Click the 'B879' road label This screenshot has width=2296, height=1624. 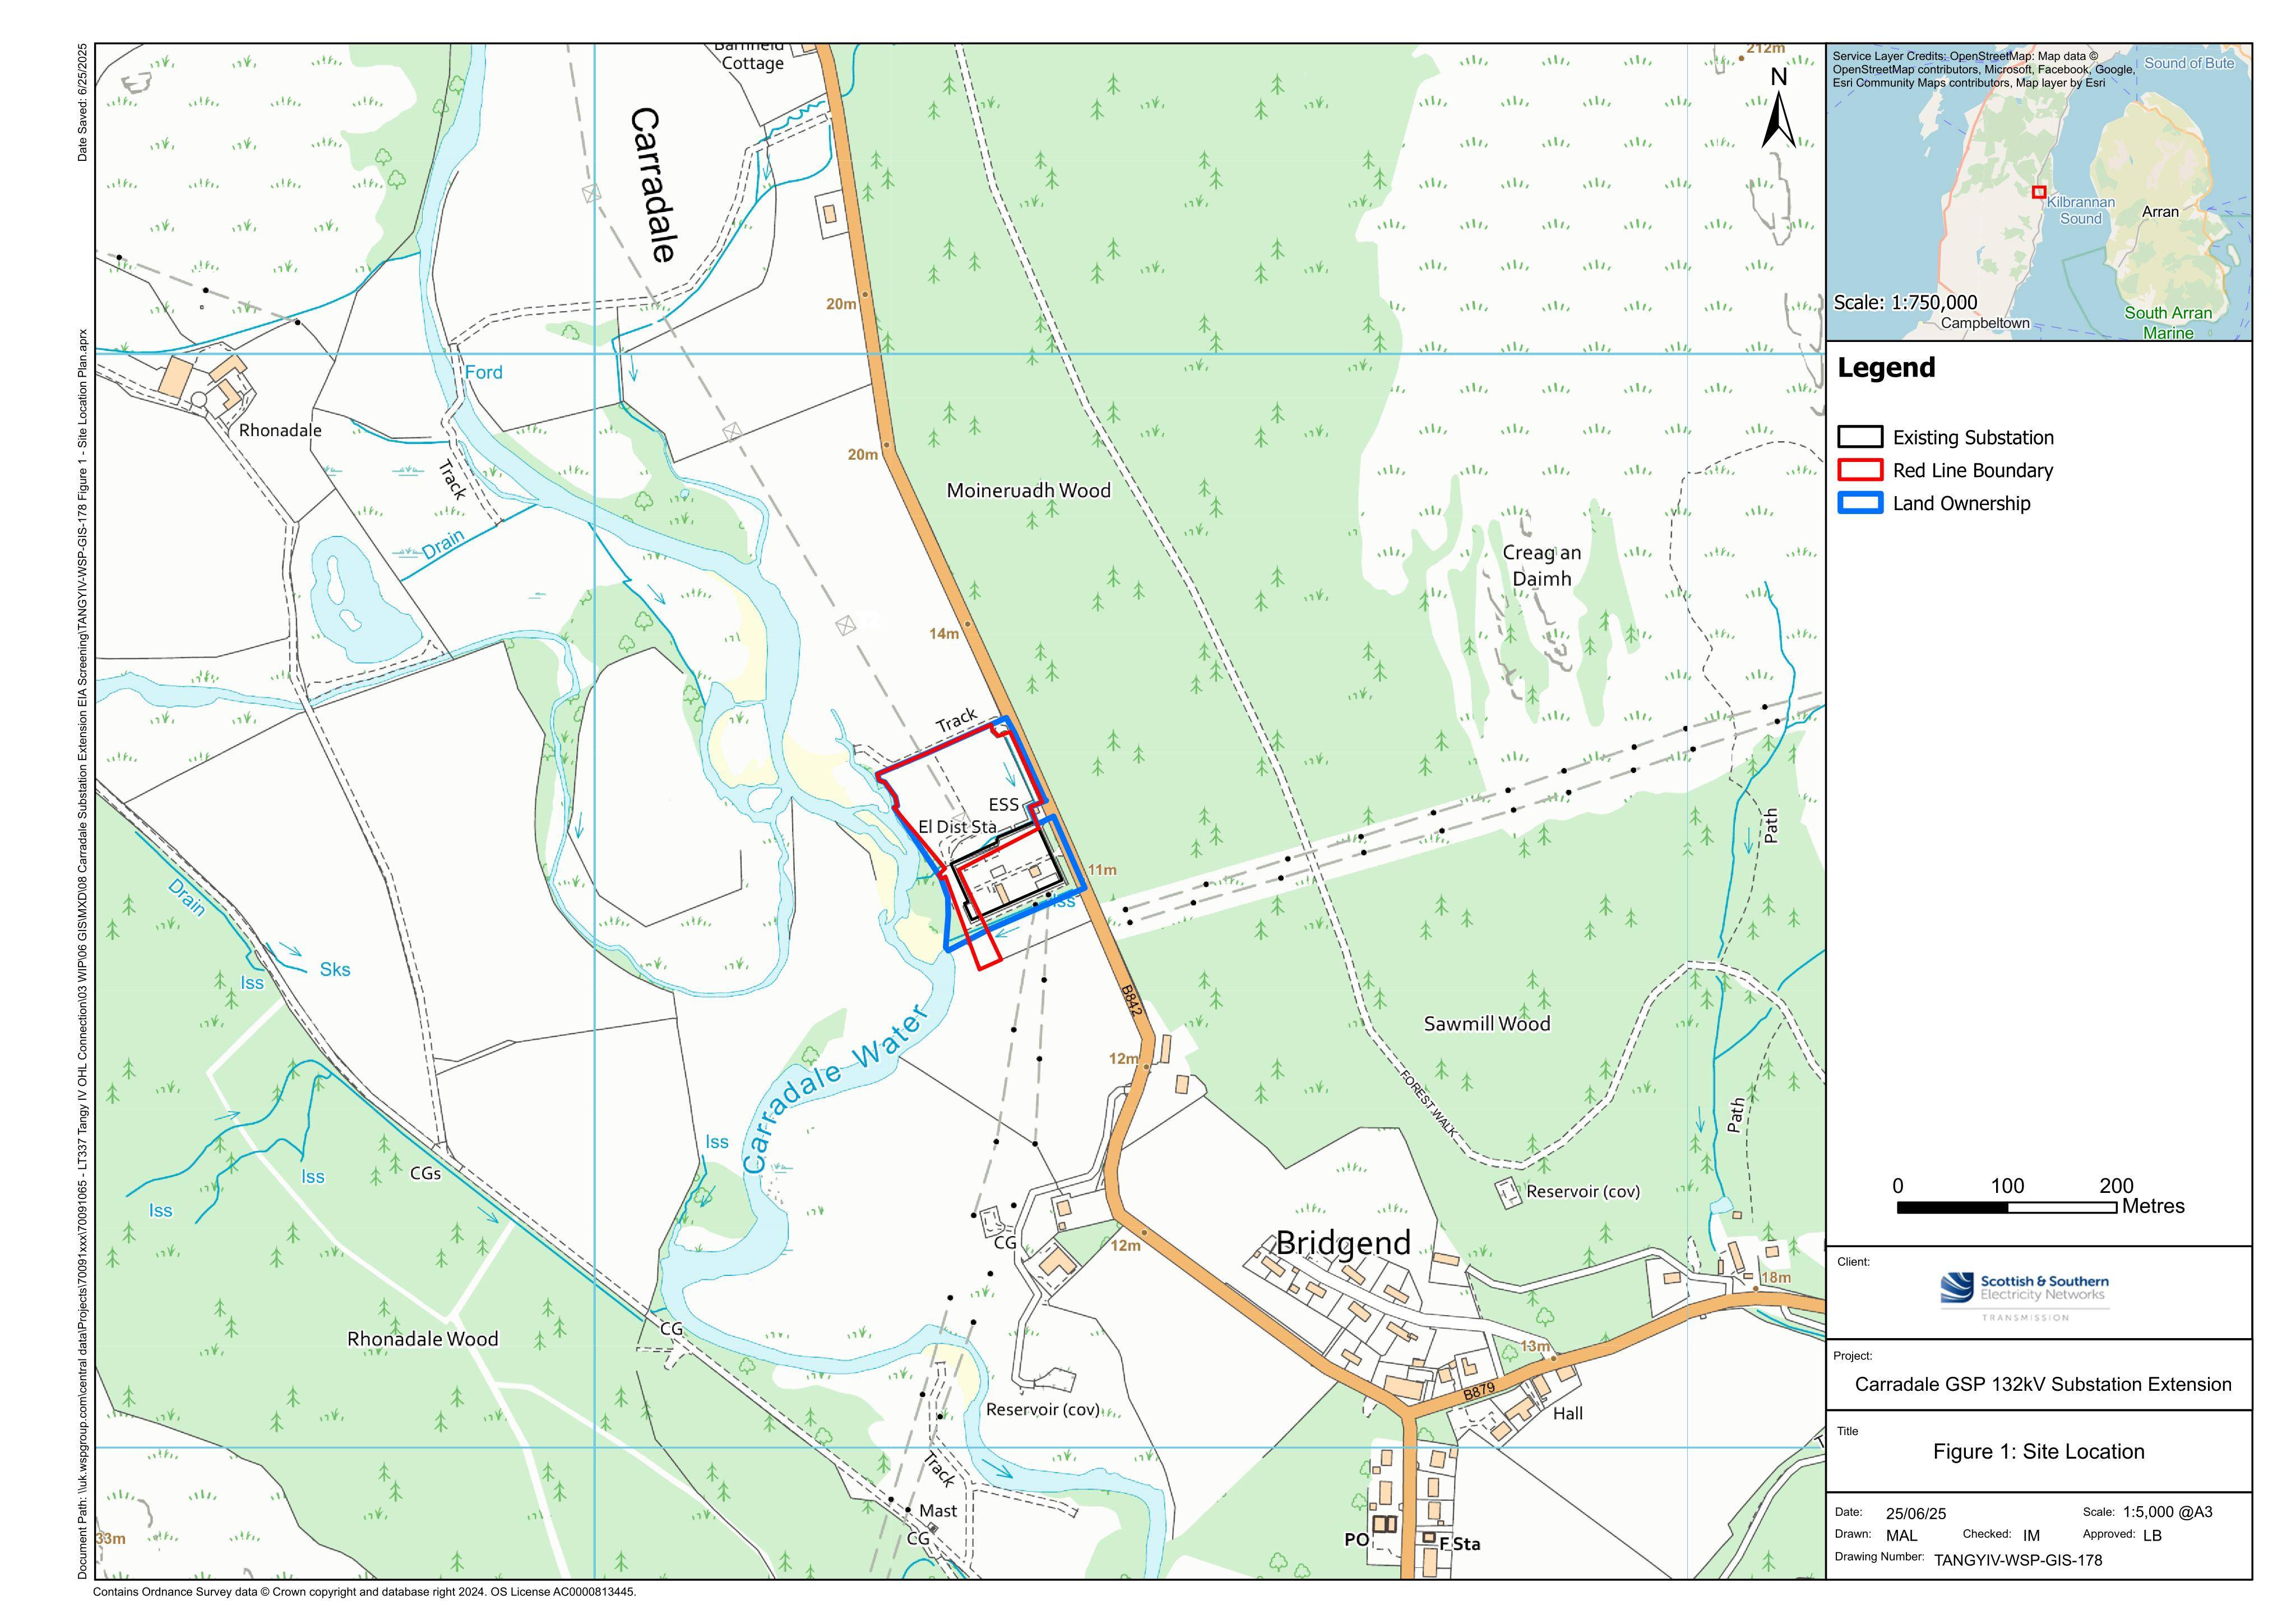(1479, 1391)
